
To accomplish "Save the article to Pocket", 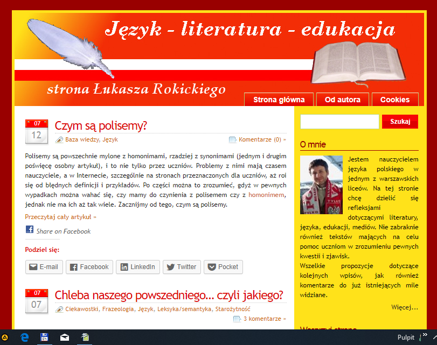I will click(x=223, y=267).
